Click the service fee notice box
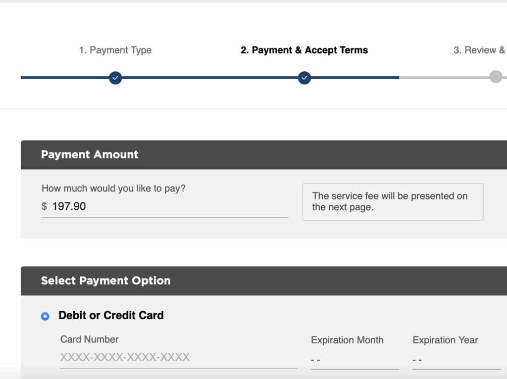The image size is (507, 379). (393, 202)
